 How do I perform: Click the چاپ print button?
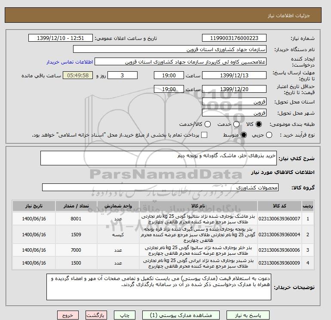tap(125, 315)
